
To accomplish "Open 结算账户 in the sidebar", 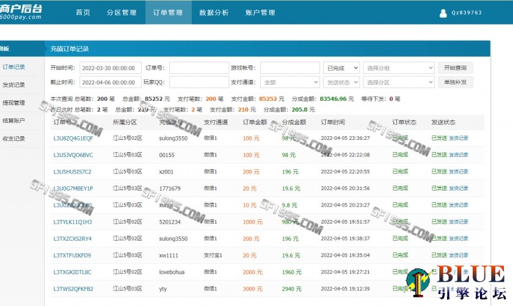I will click(x=14, y=120).
